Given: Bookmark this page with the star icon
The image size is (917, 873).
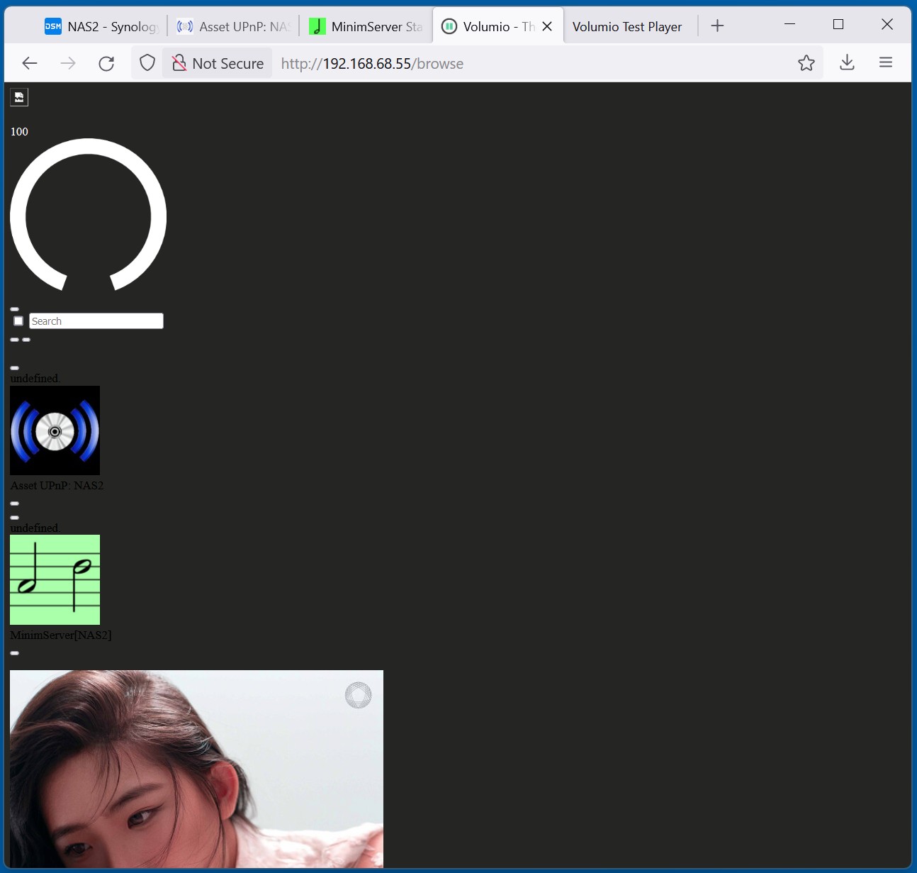Looking at the screenshot, I should [806, 63].
